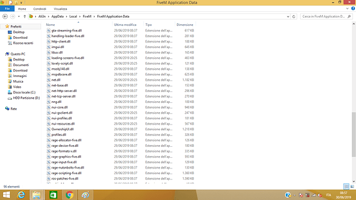The image size is (356, 200).
Task: Select the rage-graphics-five.dll file icon
Action: coord(48,157)
